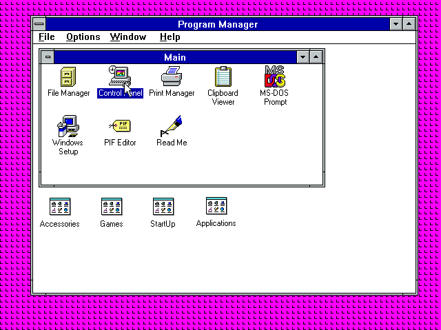The width and height of the screenshot is (441, 330).
Task: Select the MS-DOS Prompt icon
Action: [x=275, y=76]
